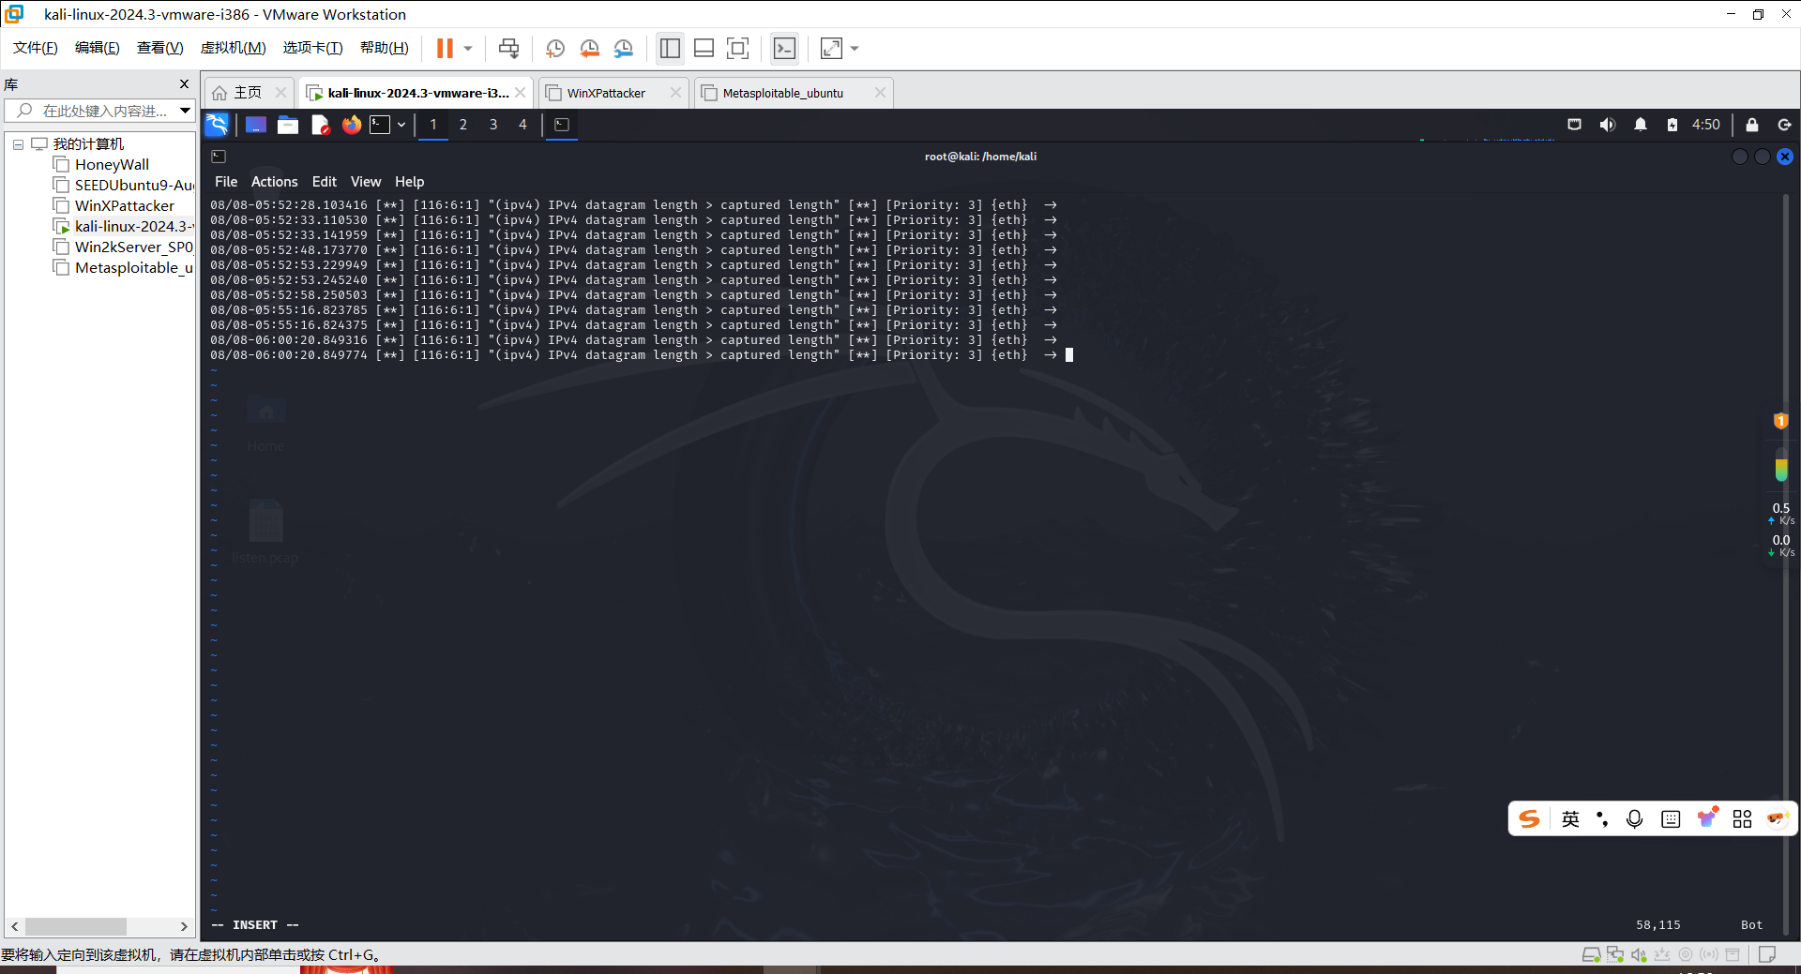Screen dimensions: 1801x974
Task: Launch Firefox from the Kali panel
Action: point(352,125)
